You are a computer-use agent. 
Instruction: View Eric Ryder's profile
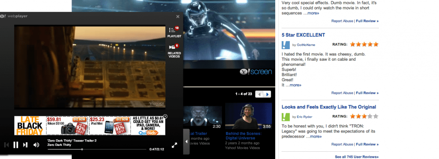point(304,117)
